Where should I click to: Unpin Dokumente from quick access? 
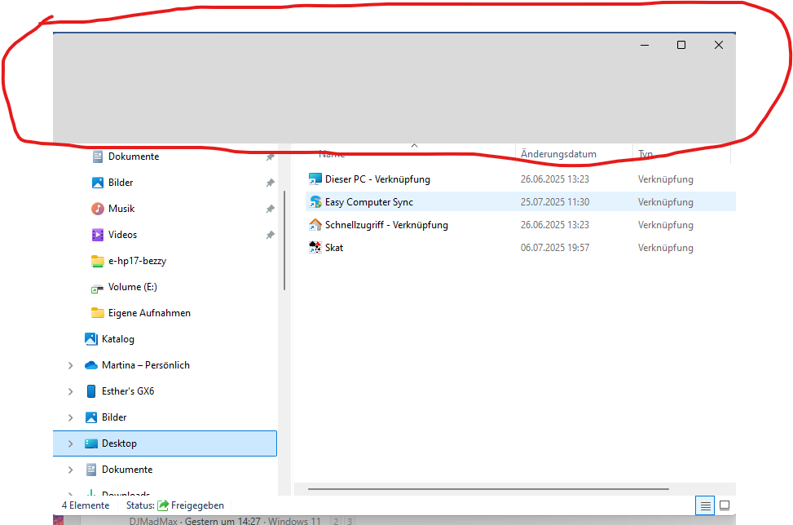[x=270, y=157]
